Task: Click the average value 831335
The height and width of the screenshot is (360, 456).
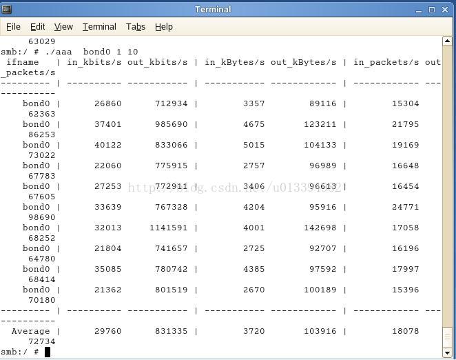Action: 171,331
